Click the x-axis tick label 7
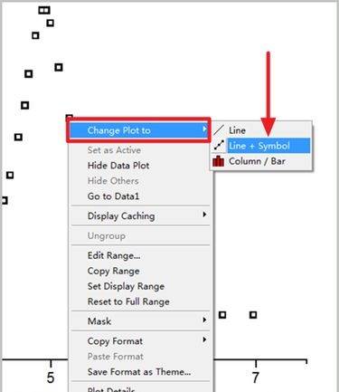The width and height of the screenshot is (339, 392). (x=256, y=378)
